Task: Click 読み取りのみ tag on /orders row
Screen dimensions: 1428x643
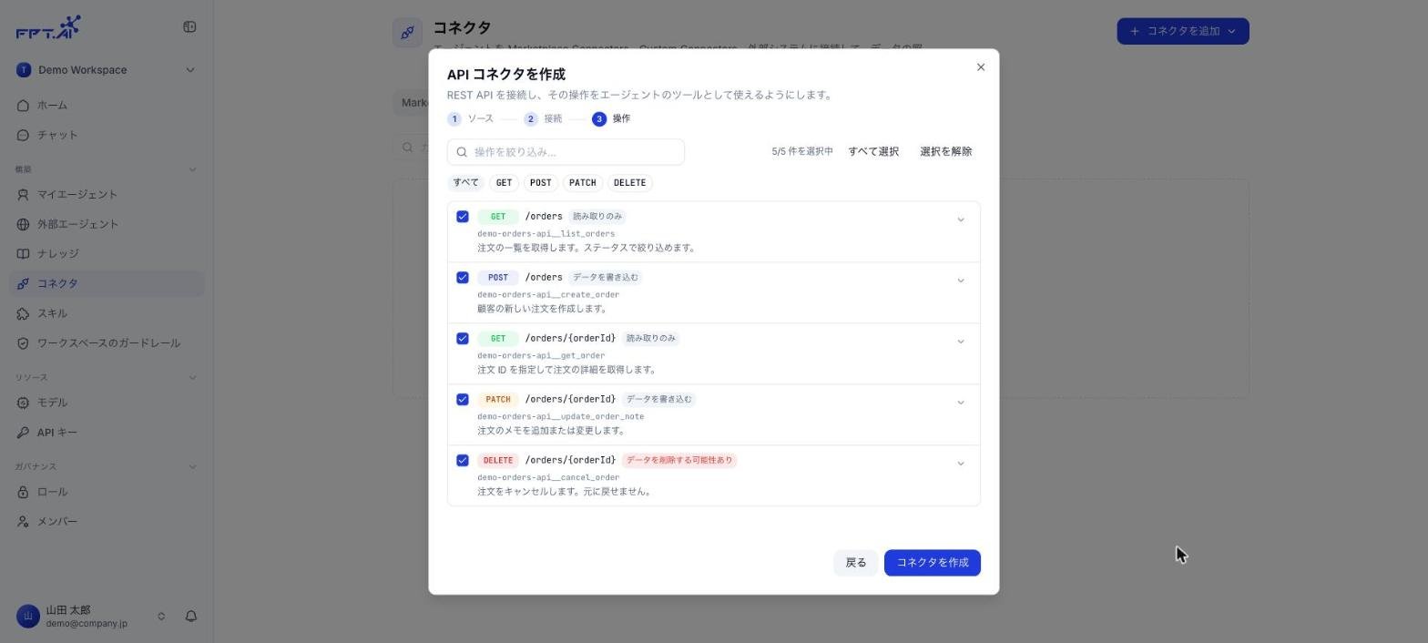Action: (x=597, y=217)
